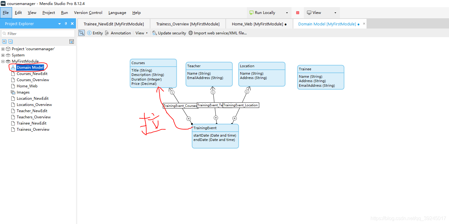Select TrainingEvent_Courses association label
Viewport: 449px width, 224px height.
(x=180, y=106)
